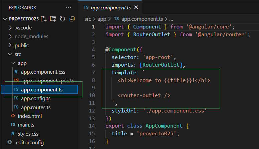Click the EXPLORADOR panel title

point(22,8)
